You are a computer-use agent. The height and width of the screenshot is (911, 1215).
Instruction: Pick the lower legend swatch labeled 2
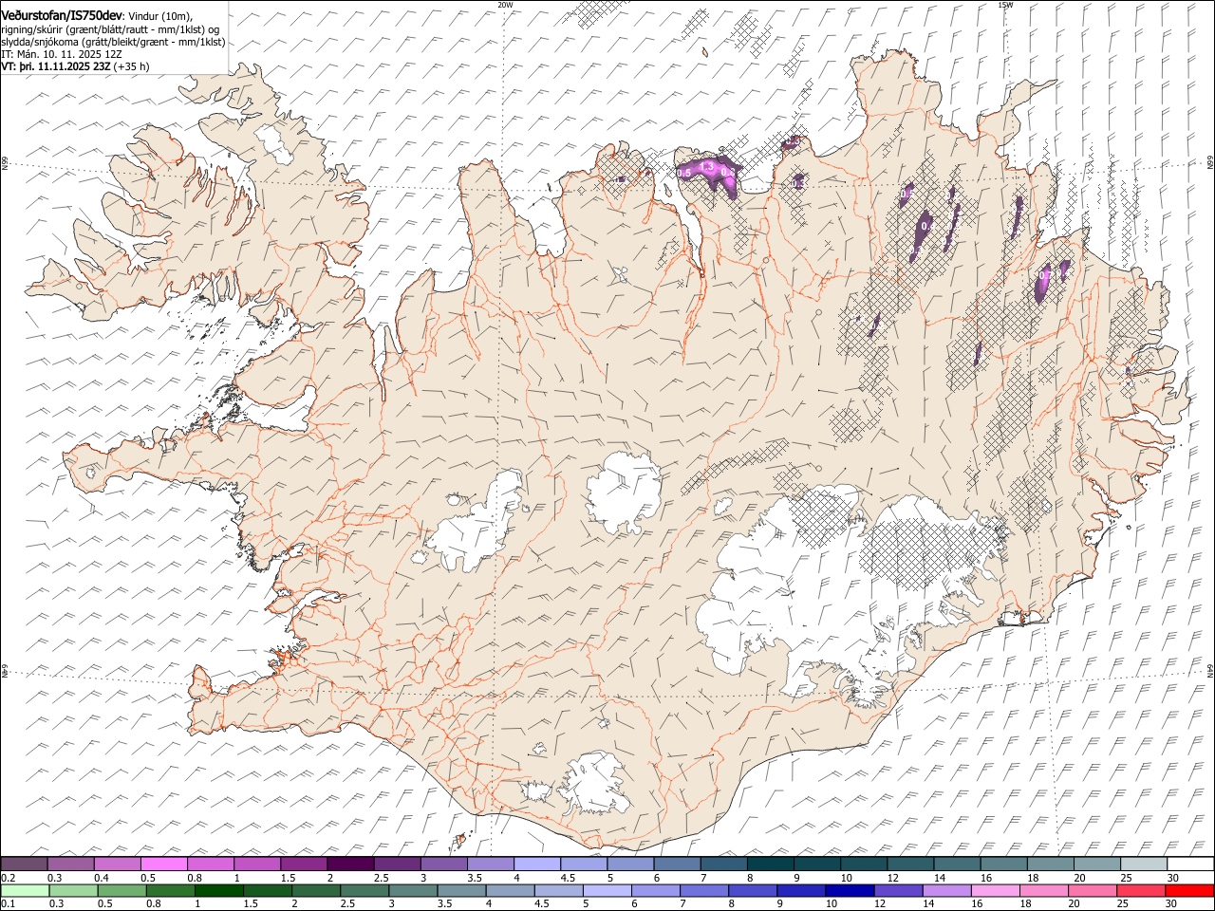315,890
